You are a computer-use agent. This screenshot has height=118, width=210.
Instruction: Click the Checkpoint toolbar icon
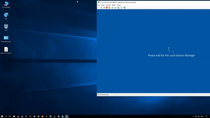118,8
